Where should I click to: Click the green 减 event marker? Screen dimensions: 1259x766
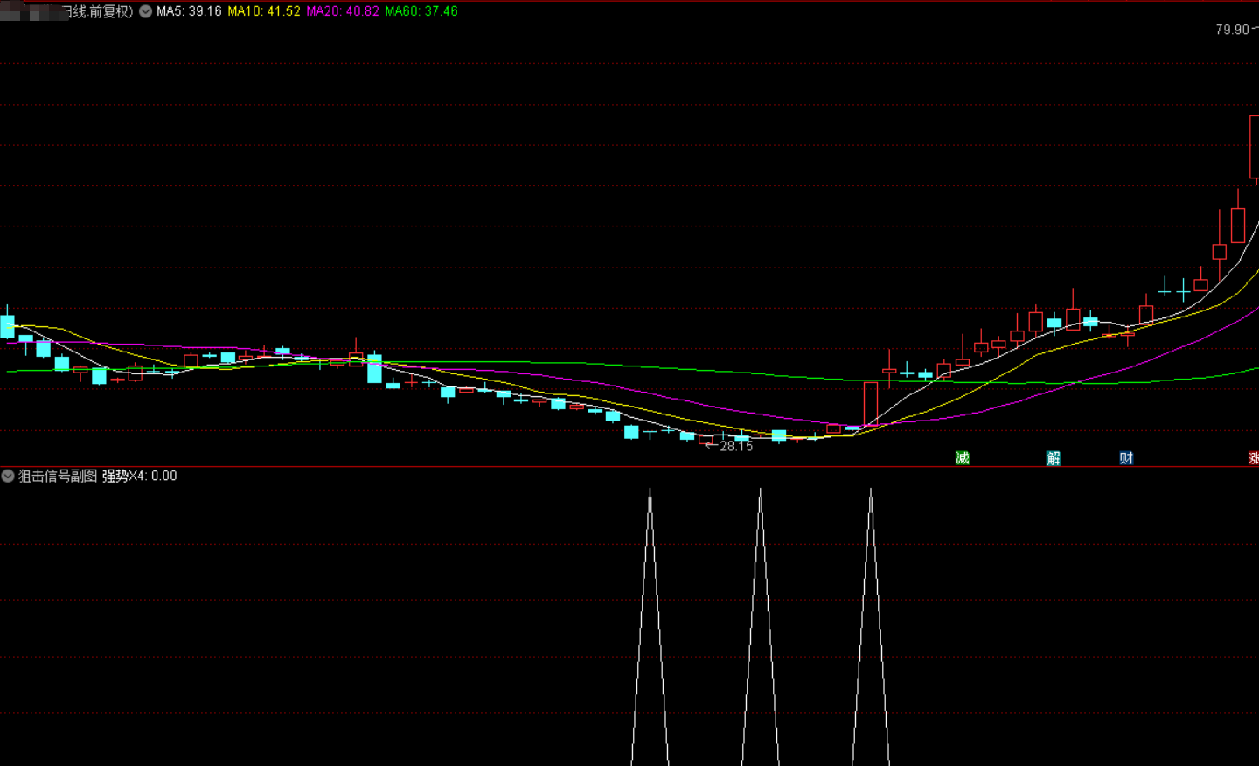tap(963, 458)
